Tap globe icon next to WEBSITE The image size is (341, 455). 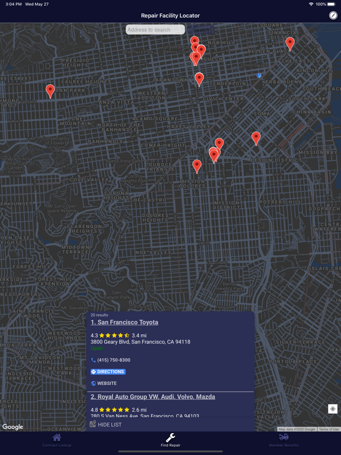tap(94, 383)
